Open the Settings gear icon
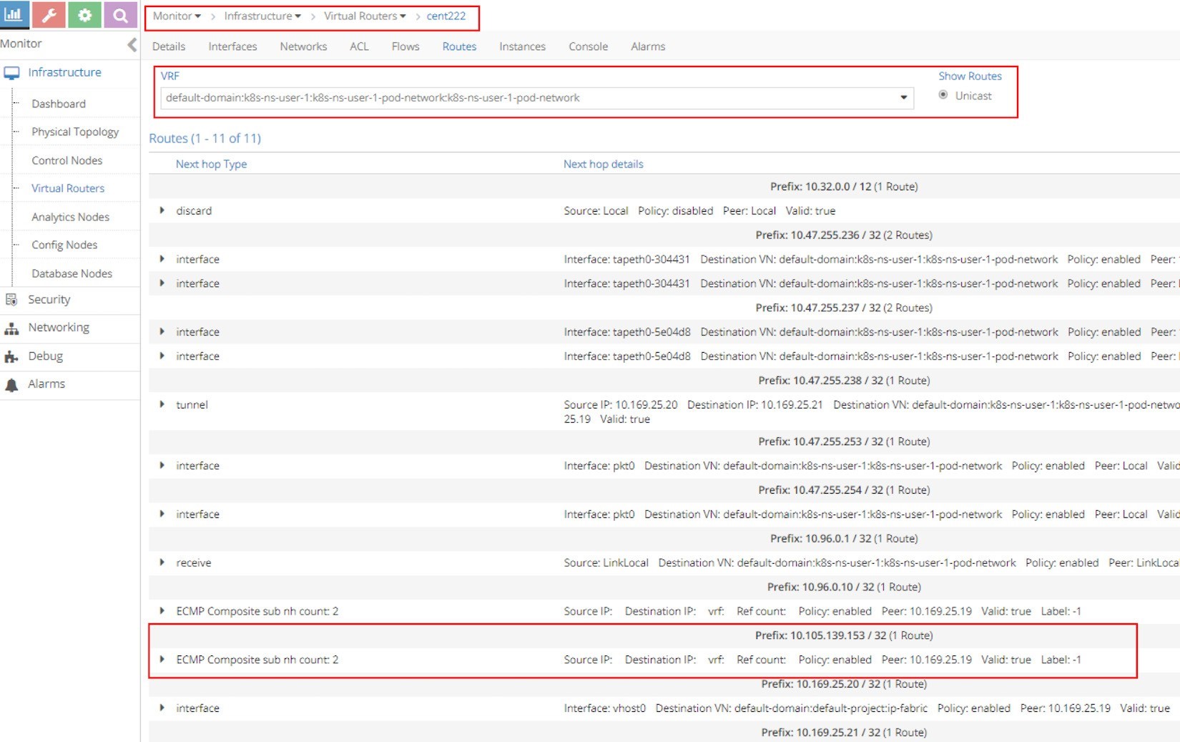The width and height of the screenshot is (1180, 742). (84, 14)
